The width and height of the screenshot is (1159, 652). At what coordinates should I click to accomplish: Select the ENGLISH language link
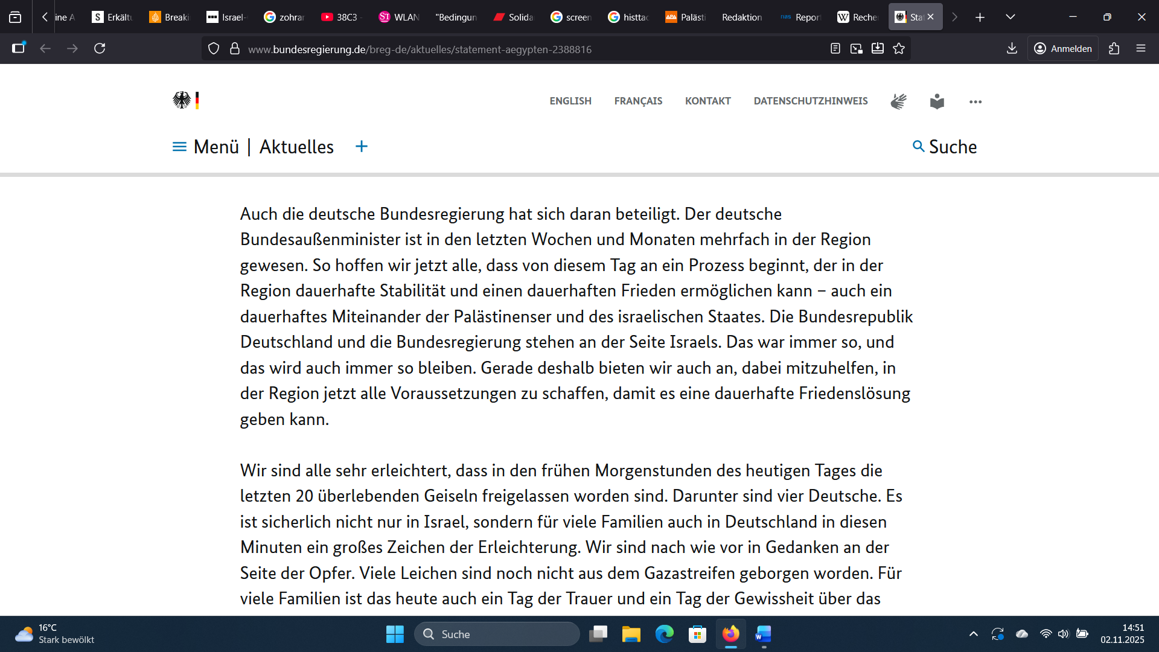coord(570,101)
